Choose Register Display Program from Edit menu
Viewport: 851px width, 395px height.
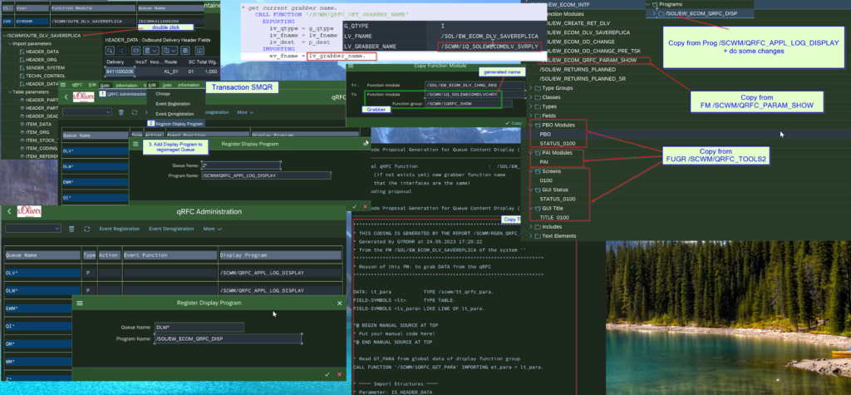point(179,124)
